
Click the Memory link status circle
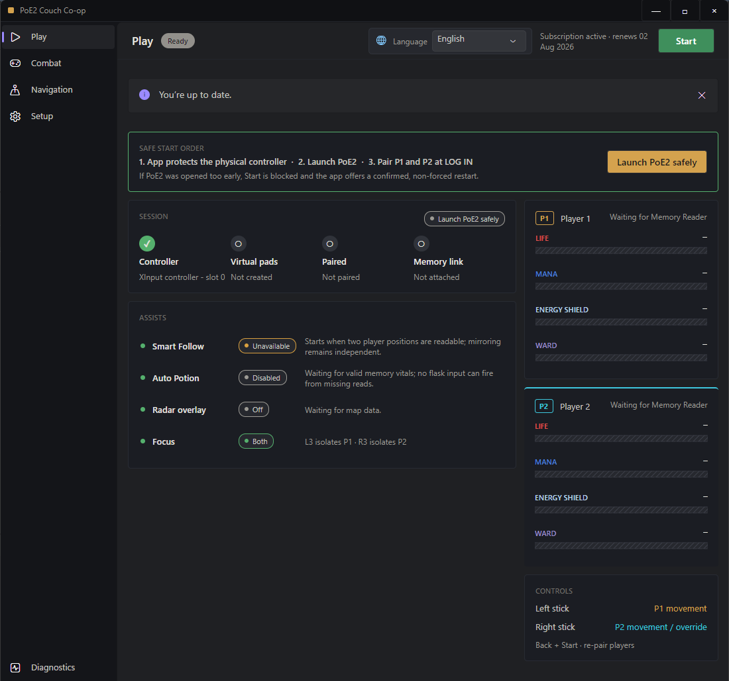(421, 244)
